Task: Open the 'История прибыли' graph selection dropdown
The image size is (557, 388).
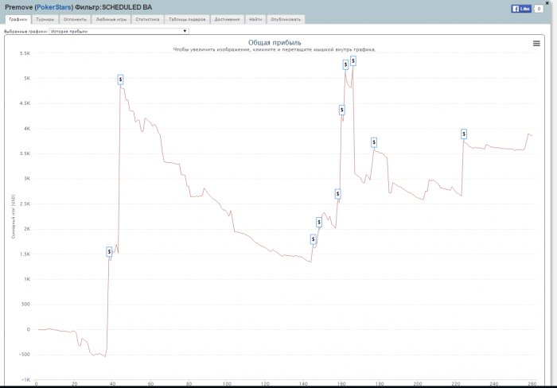Action: (119, 31)
